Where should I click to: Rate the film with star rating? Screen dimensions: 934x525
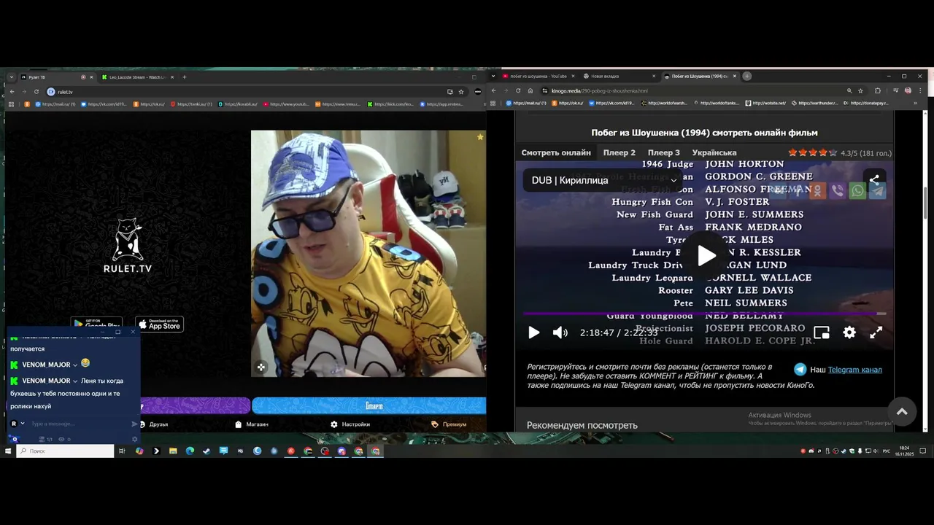812,153
